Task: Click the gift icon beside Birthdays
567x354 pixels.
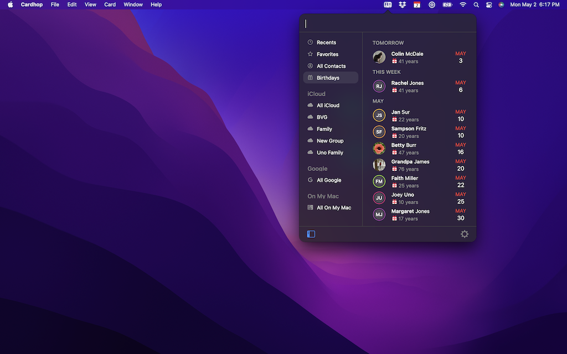Action: (310, 77)
